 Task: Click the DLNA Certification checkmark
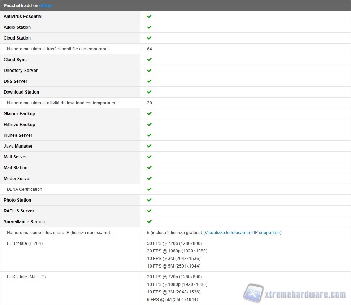point(149,189)
